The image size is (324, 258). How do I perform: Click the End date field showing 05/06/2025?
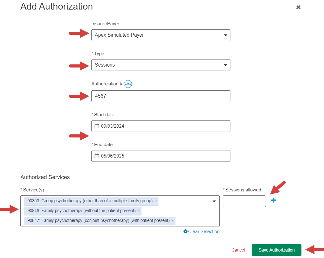tap(161, 156)
